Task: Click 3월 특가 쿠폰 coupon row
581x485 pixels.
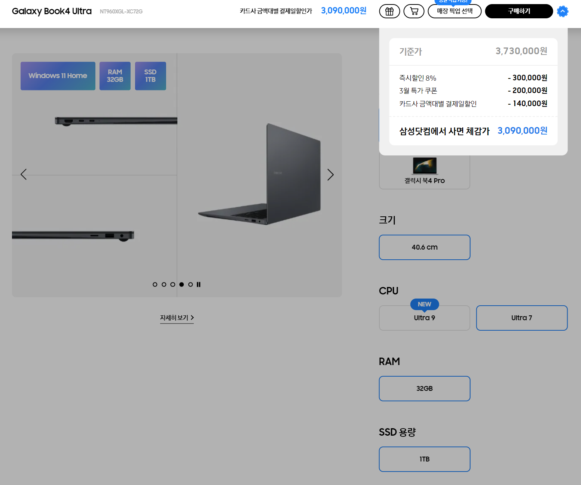Action: pos(473,90)
